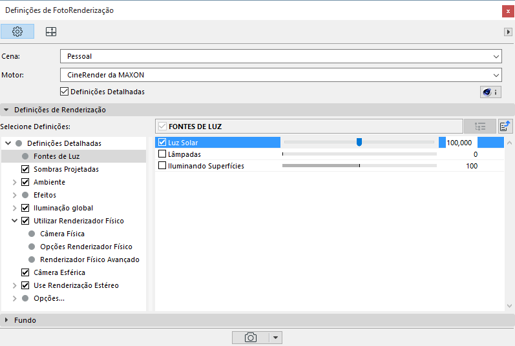Toggle the Câmera Esférica checkbox

click(x=25, y=272)
